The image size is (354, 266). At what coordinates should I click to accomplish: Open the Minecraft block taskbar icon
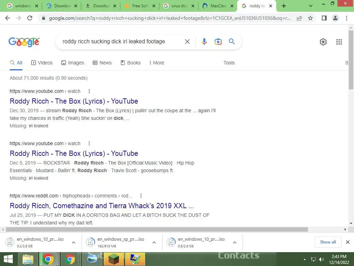click(x=113, y=259)
